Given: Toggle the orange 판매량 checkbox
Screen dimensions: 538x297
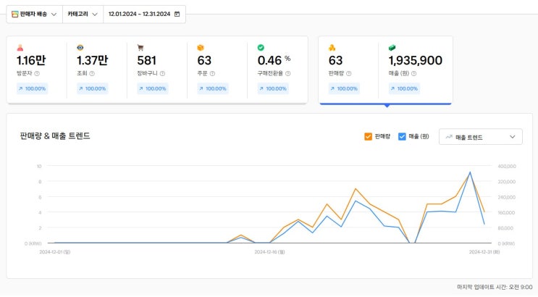Looking at the screenshot, I should 368,137.
